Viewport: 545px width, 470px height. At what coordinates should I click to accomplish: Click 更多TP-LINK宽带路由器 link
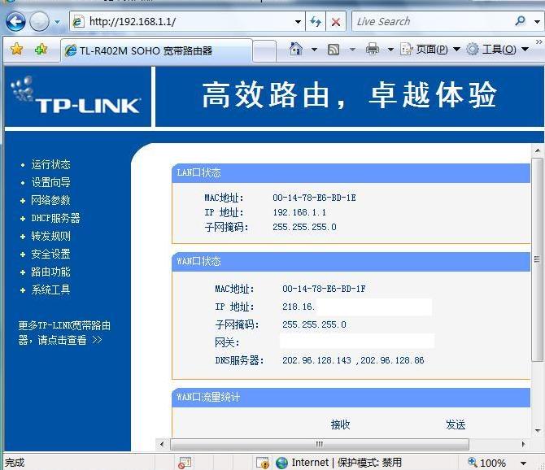click(64, 333)
